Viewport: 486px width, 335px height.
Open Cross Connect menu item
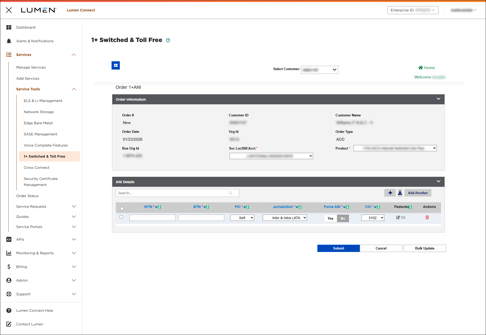36,167
